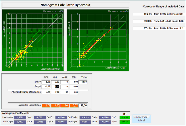The width and height of the screenshot is (186, 126).
Task: Click the Laser Setting CYL scatter plot
Action: [x=97, y=39]
